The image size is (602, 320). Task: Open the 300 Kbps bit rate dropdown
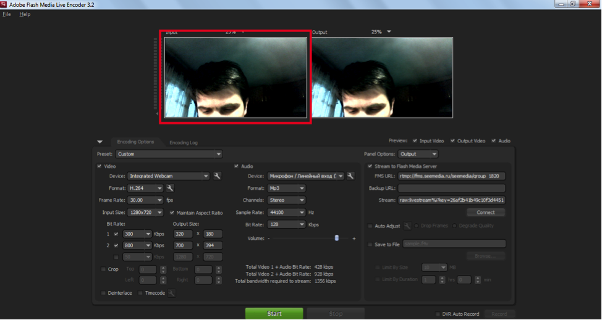[x=137, y=234]
